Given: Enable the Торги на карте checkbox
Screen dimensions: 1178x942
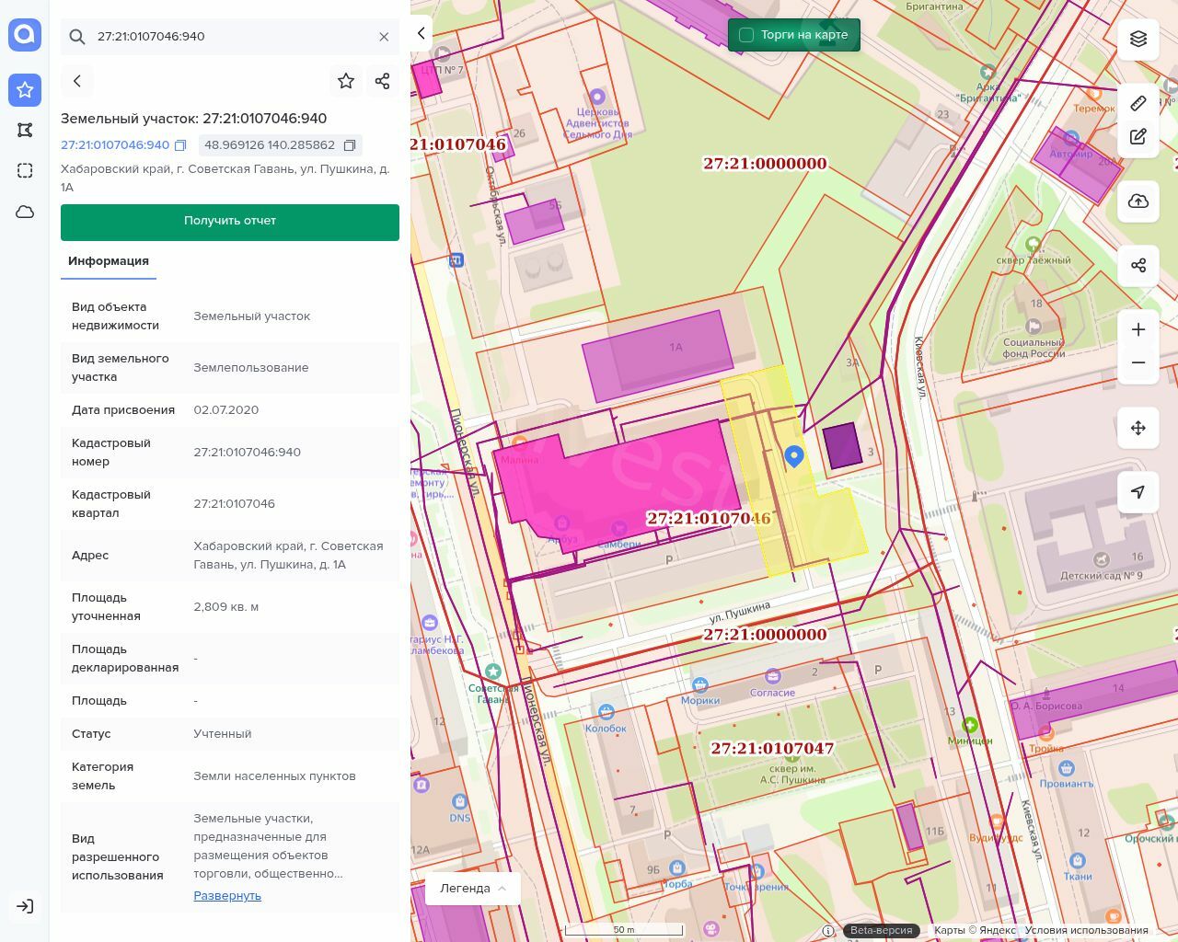Looking at the screenshot, I should 746,35.
